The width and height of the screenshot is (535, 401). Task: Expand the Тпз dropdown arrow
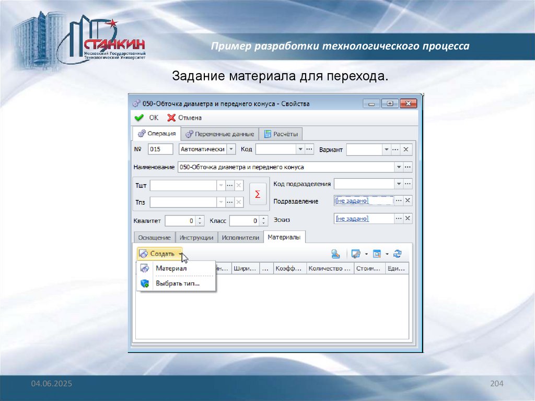221,202
